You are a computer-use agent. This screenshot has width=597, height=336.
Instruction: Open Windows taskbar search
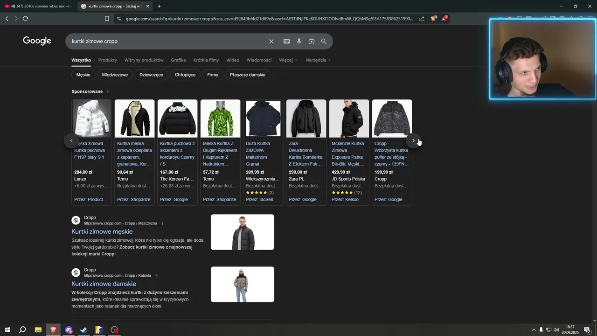(x=22, y=330)
